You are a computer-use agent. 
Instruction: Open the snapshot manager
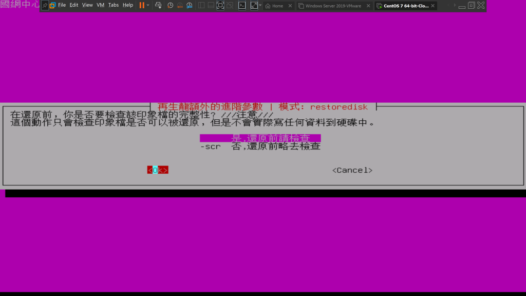(x=189, y=5)
